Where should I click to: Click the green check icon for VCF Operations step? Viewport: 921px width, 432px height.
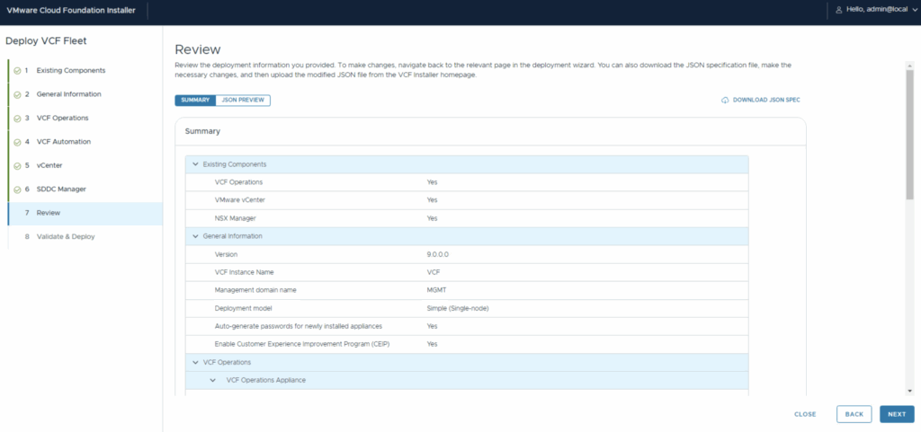click(x=17, y=119)
